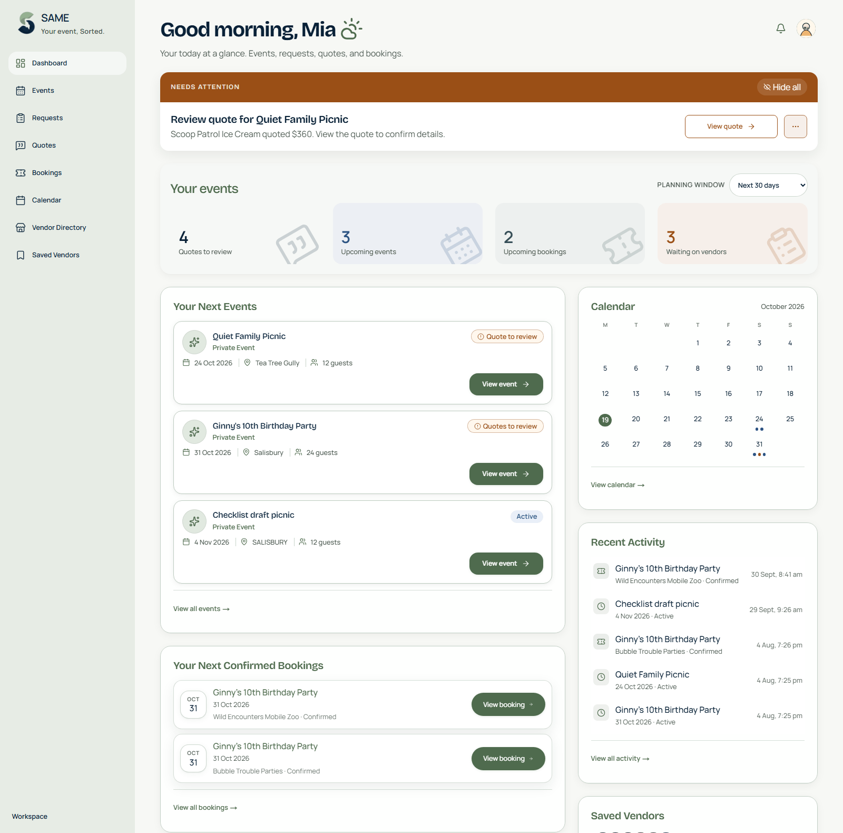Image resolution: width=843 pixels, height=833 pixels.
Task: Click the Bookings ticket icon in sidebar
Action: click(21, 173)
